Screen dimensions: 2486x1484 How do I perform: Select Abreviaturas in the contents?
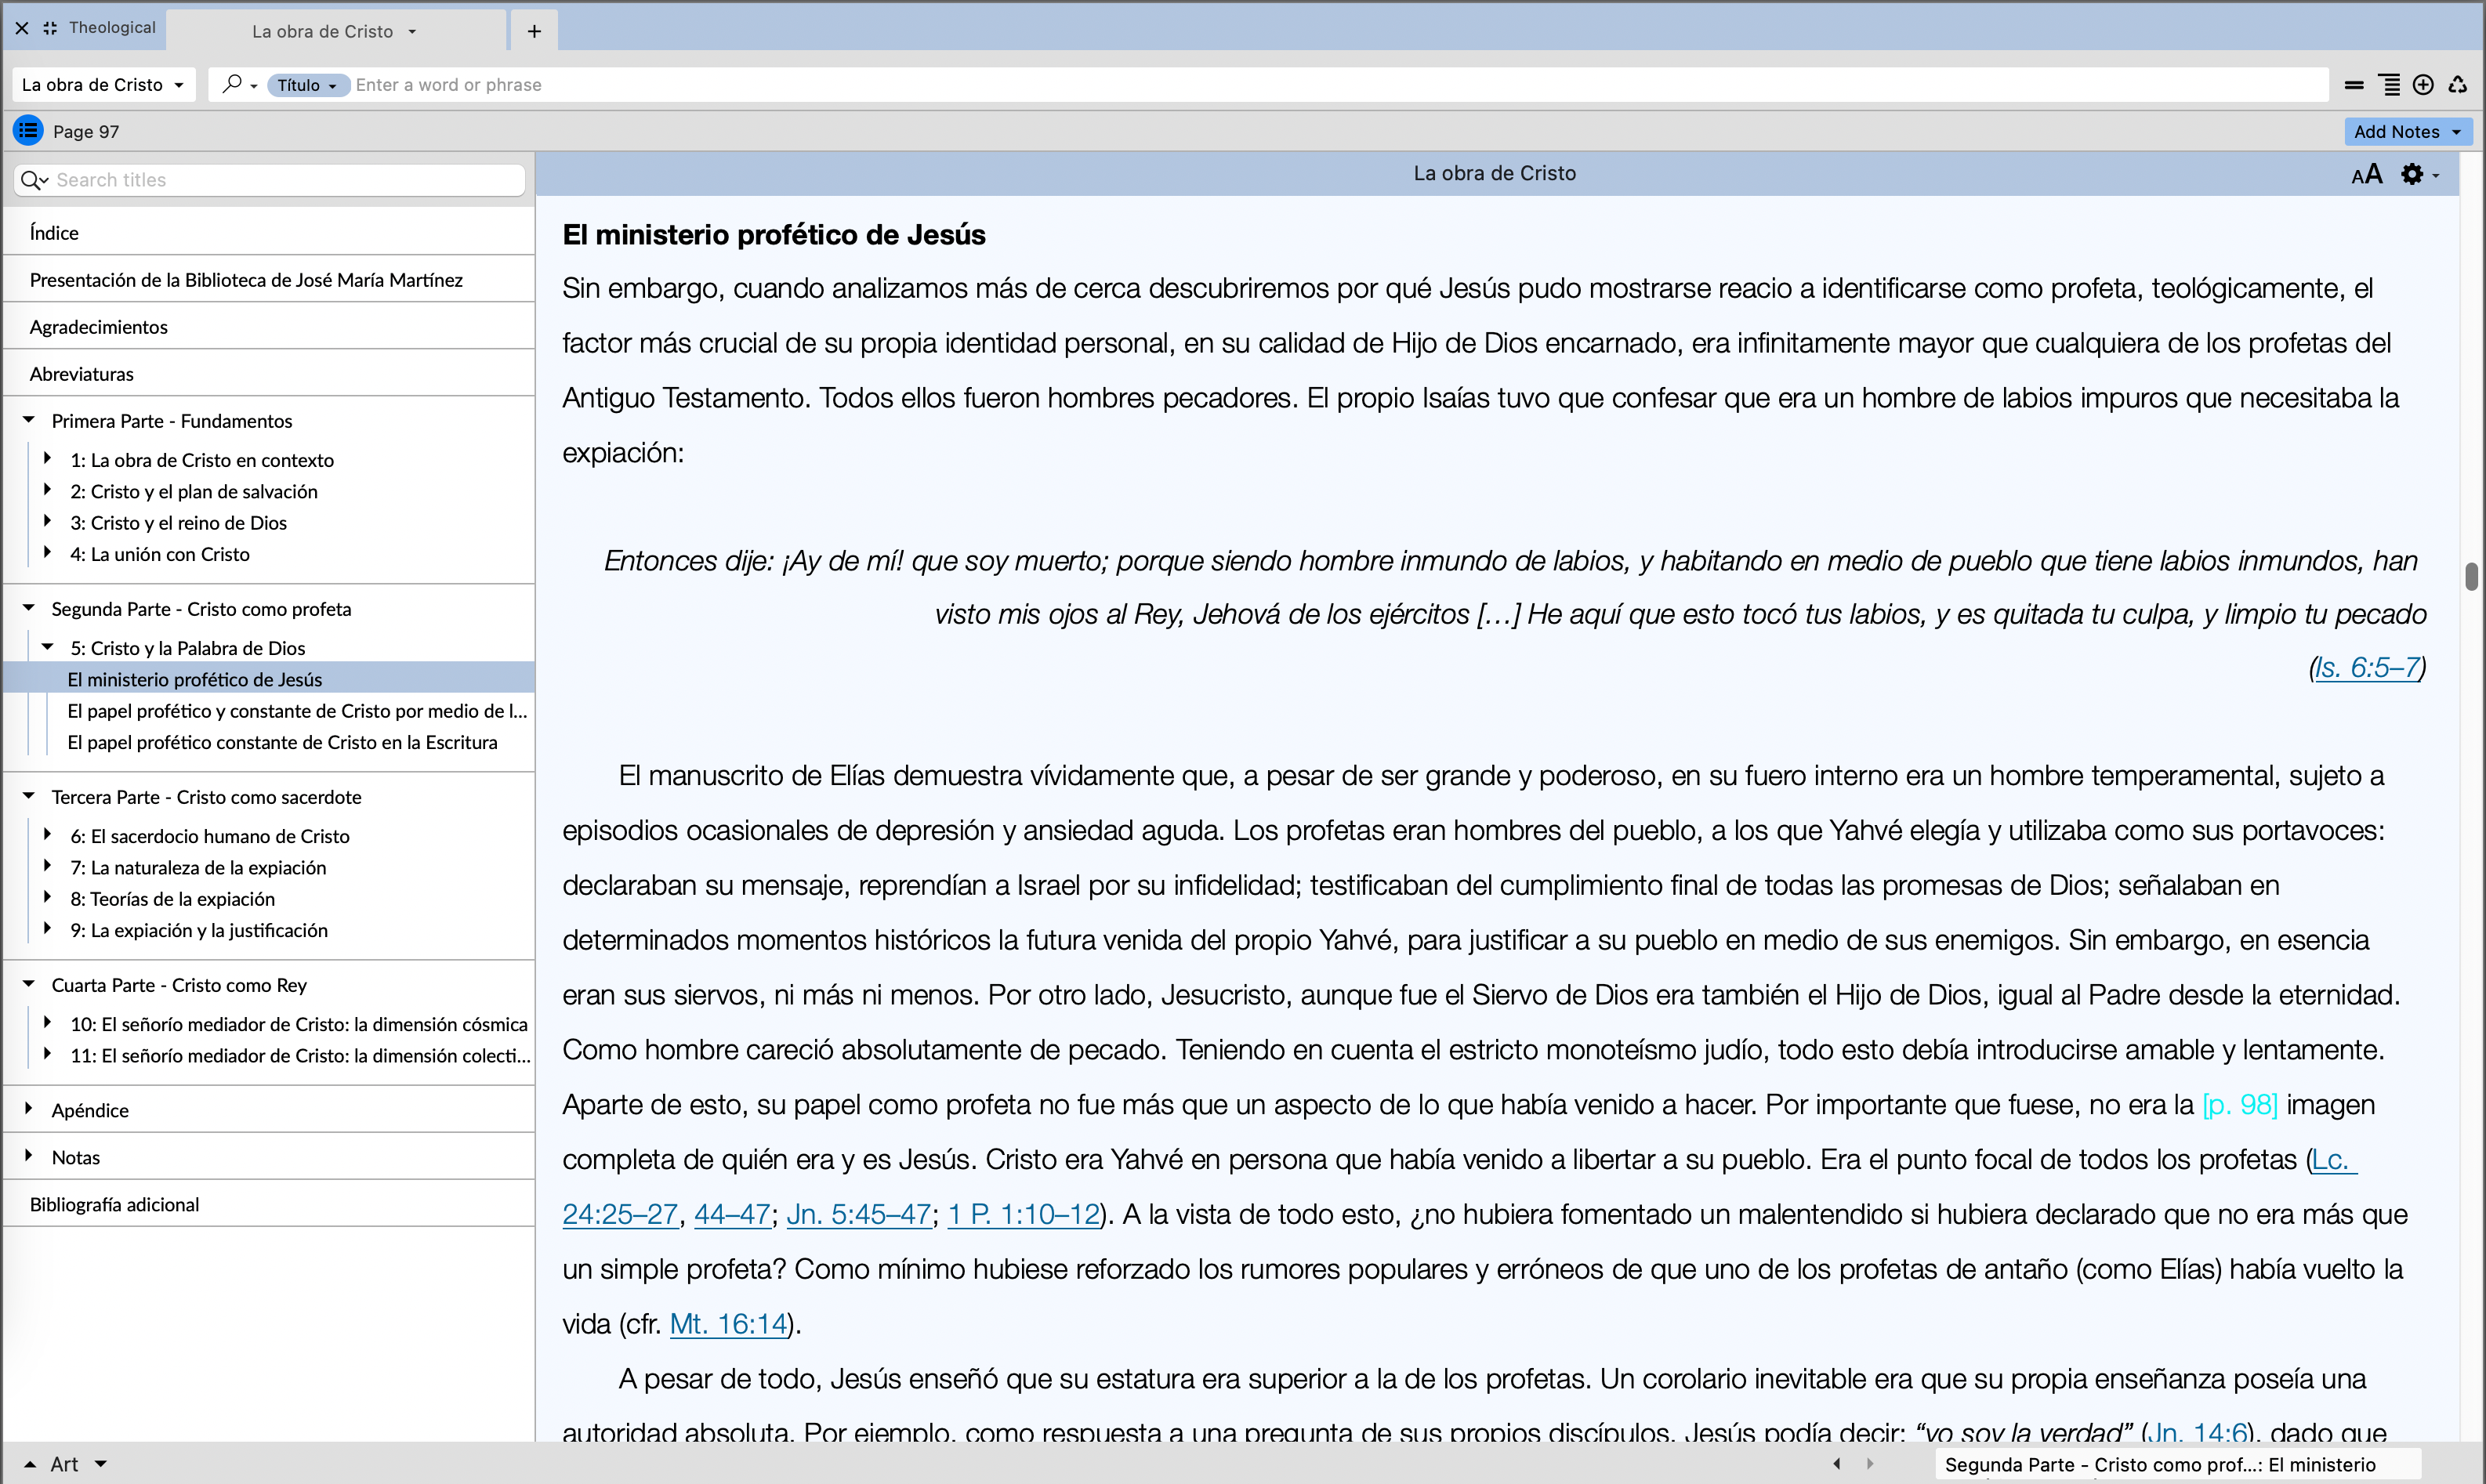click(269, 373)
